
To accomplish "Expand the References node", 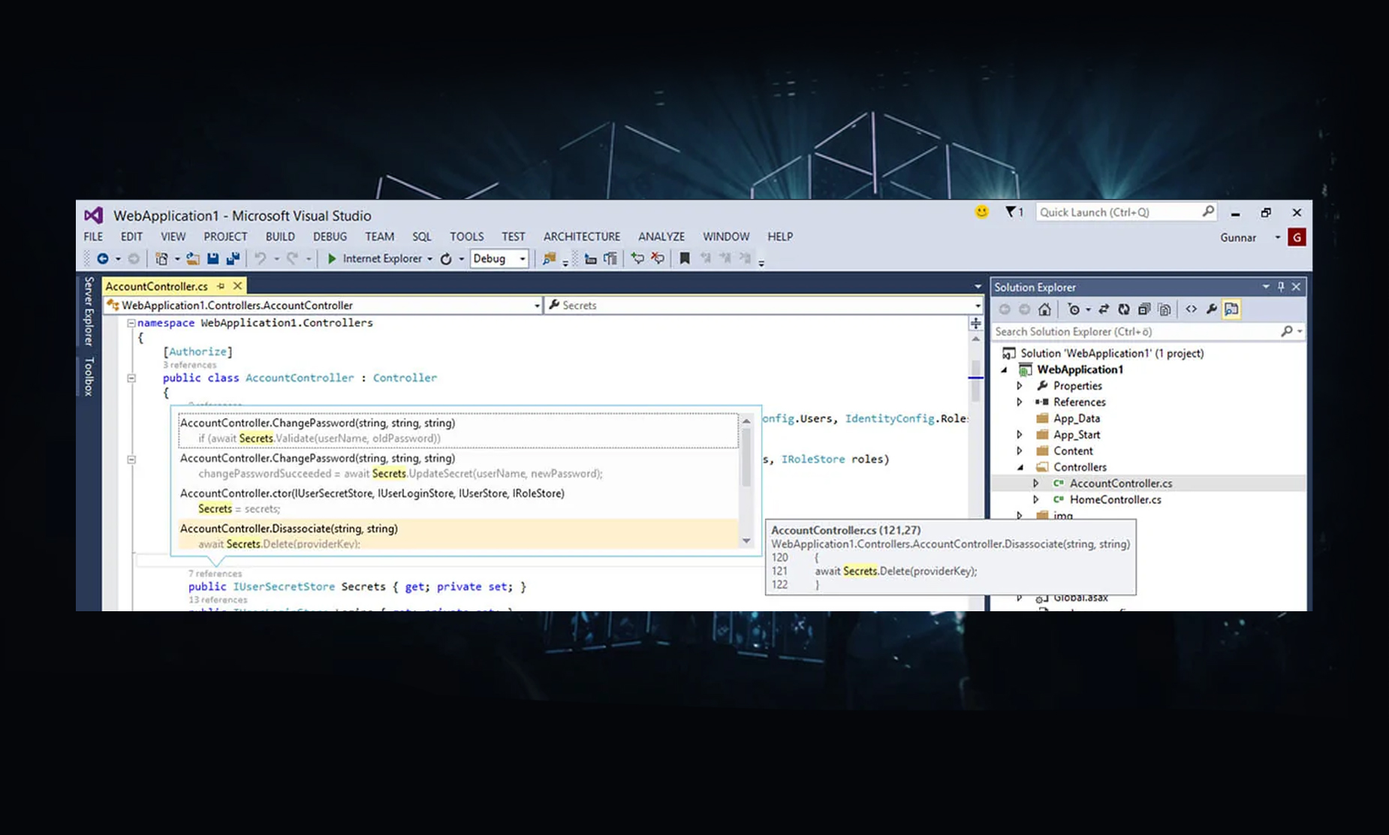I will [1020, 402].
